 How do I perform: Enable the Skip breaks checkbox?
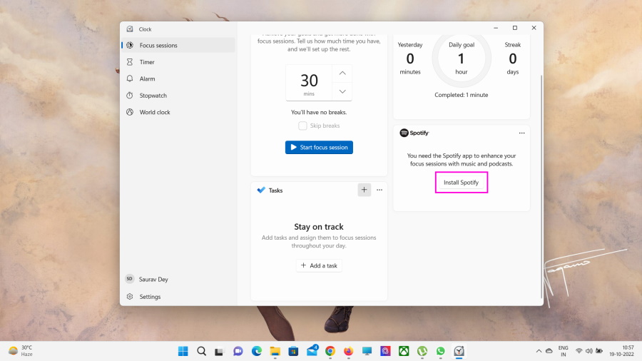point(303,126)
